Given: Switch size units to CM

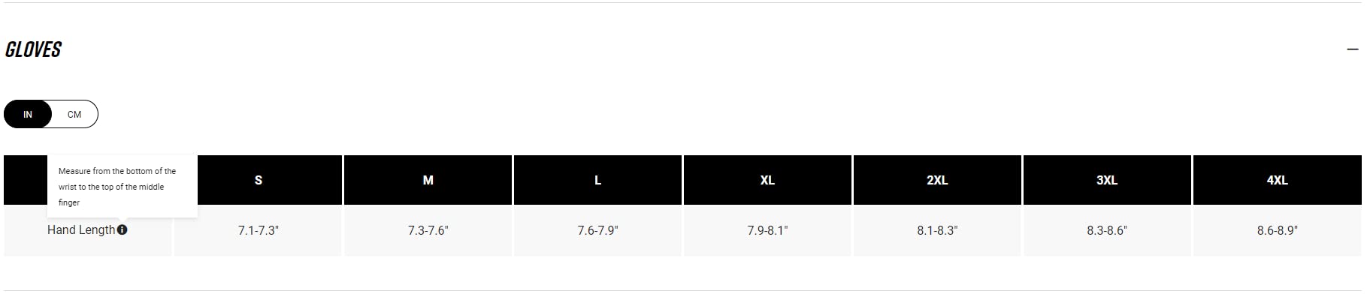Looking at the screenshot, I should point(74,115).
